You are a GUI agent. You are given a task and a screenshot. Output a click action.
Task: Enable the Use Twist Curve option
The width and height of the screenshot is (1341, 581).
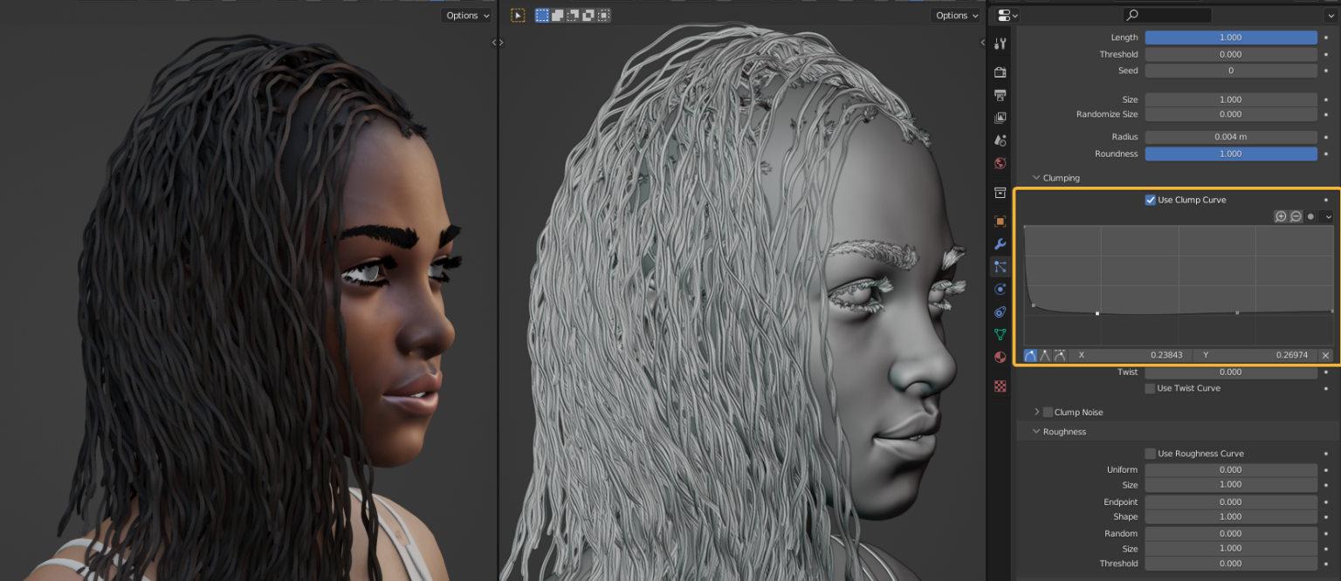pyautogui.click(x=1150, y=388)
